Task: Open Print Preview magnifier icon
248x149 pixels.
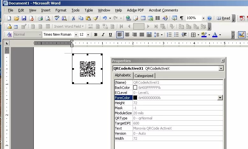Action: [x=47, y=18]
